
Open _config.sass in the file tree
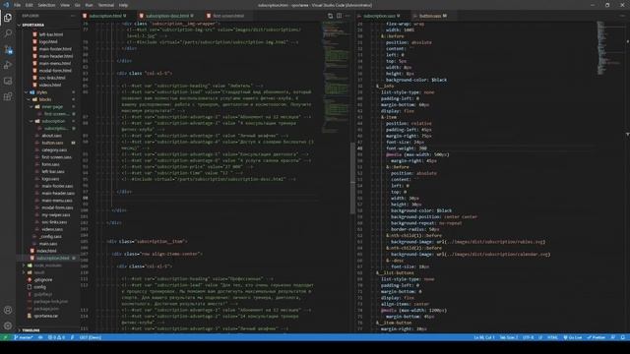pos(50,237)
